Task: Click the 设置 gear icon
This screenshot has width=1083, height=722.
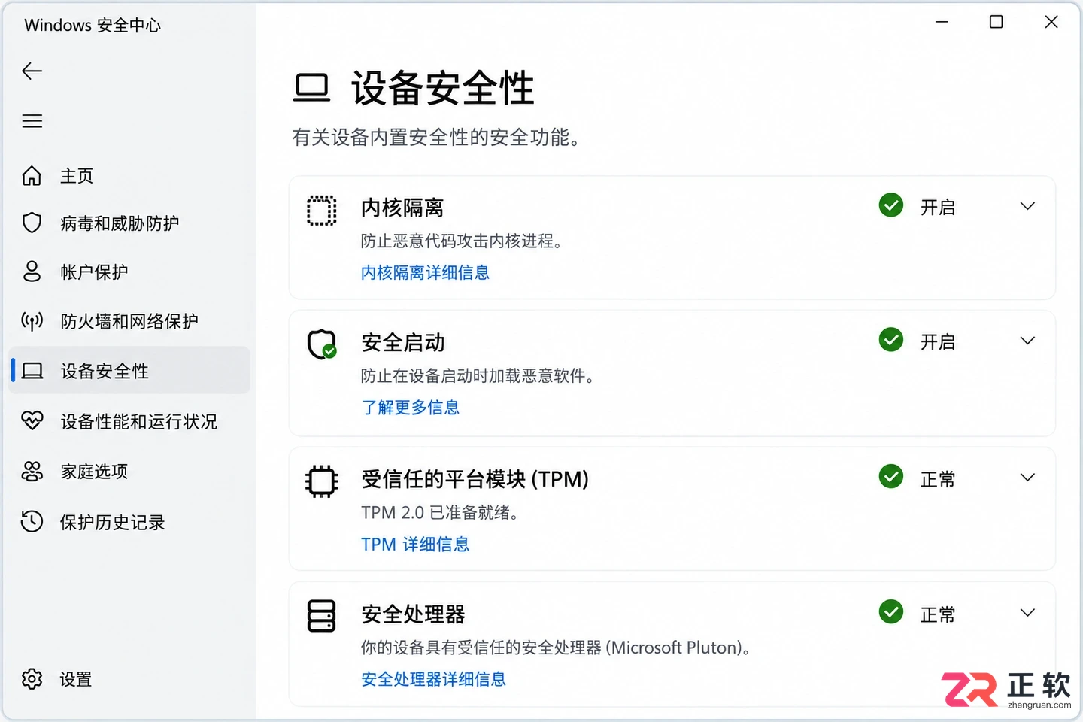Action: coord(32,679)
